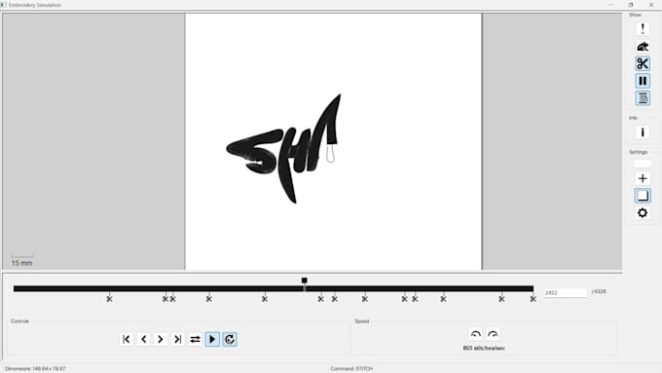This screenshot has height=373, width=662.
Task: Minimize the Embroidery Simulation window
Action: 611,5
